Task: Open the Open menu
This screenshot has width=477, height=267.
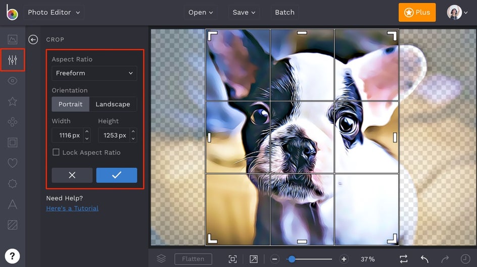Action: [x=201, y=13]
